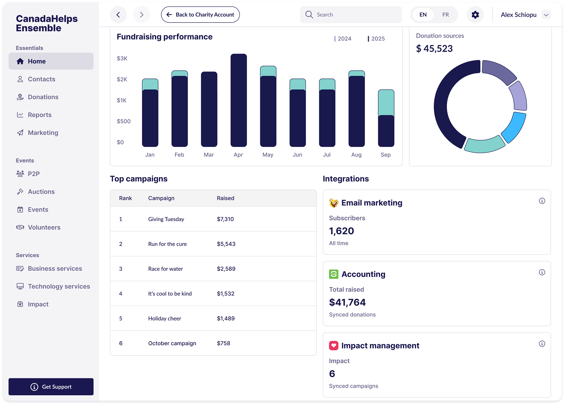This screenshot has width=565, height=405.
Task: Click Back to Charity Account button
Action: (x=200, y=15)
